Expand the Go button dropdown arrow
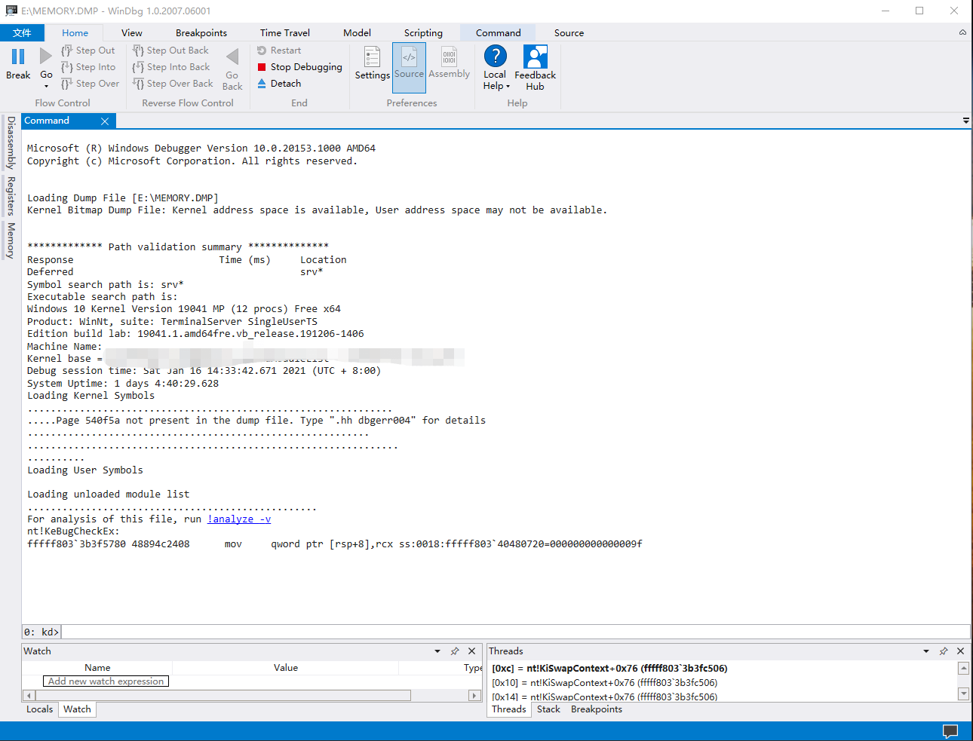973x741 pixels. [x=46, y=86]
